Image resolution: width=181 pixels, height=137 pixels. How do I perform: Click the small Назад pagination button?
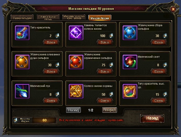click(73, 110)
